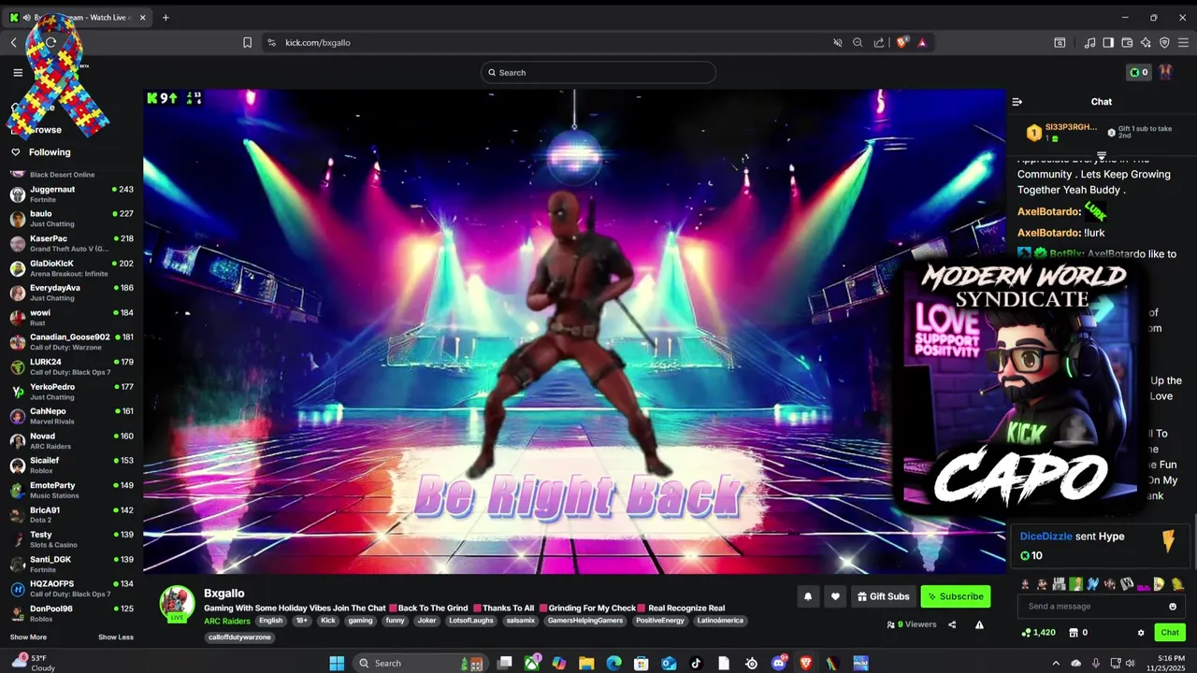
Task: Collapse the chat panel arrow icon
Action: coord(1017,102)
